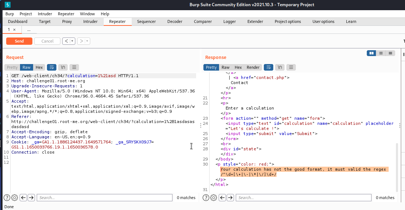Screen dimensions: 405x210
Task: Select the Render view in the Response pane
Action: [253, 67]
